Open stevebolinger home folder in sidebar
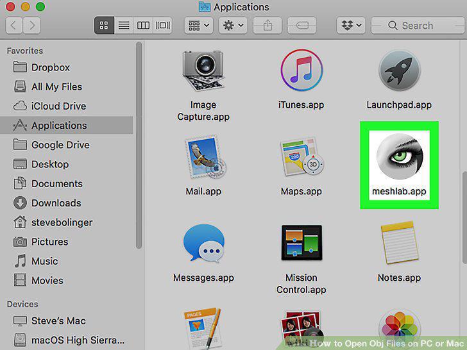 67,222
